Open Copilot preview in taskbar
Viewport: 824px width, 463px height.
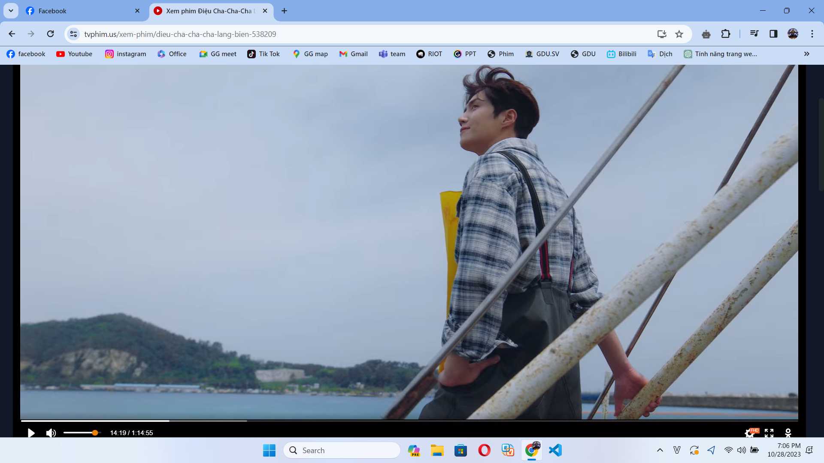click(414, 450)
